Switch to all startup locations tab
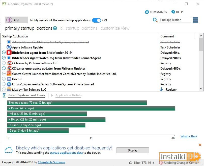 pyautogui.click(x=79, y=28)
